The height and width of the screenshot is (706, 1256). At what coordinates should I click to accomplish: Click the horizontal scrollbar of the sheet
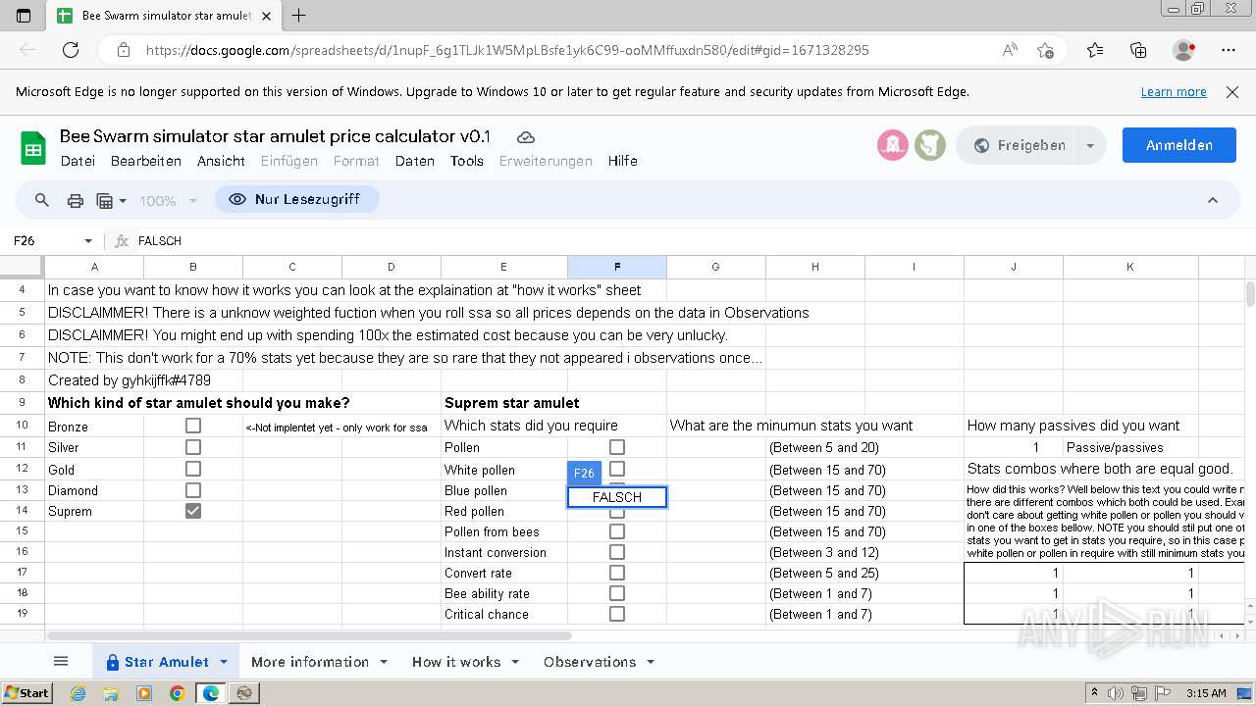(294, 635)
